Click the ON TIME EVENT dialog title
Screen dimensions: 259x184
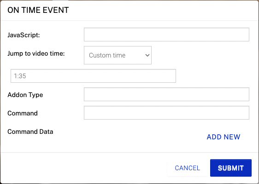38,10
